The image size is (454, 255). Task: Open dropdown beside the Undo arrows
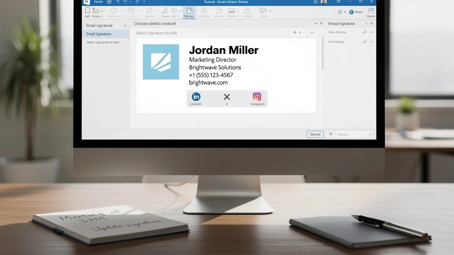click(131, 2)
